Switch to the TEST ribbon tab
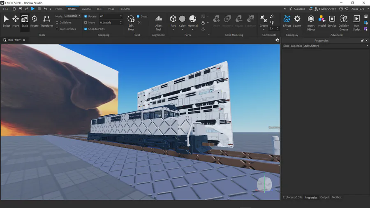This screenshot has height=208, width=370. (99, 9)
